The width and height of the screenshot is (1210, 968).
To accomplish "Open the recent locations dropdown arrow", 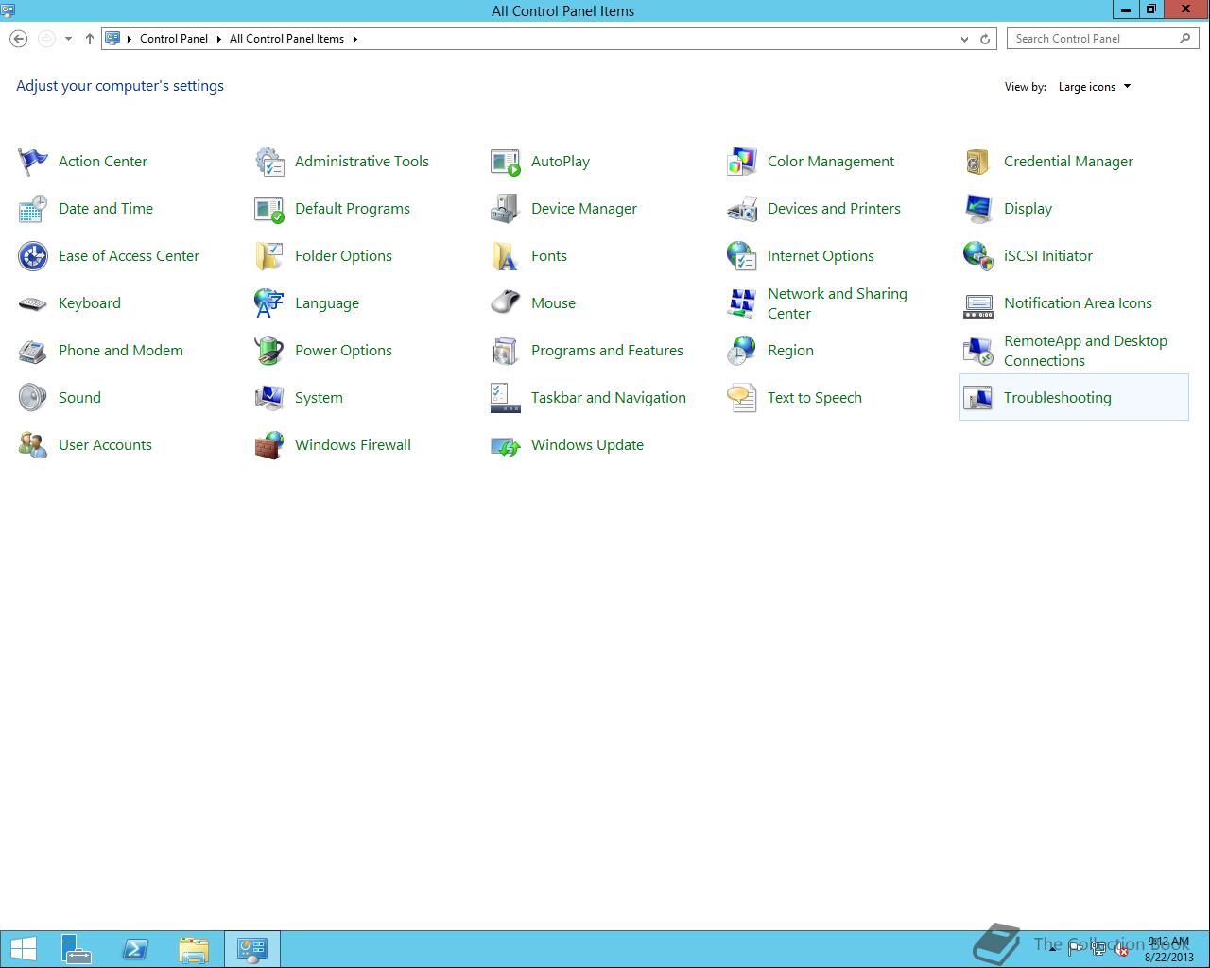I will pos(68,39).
